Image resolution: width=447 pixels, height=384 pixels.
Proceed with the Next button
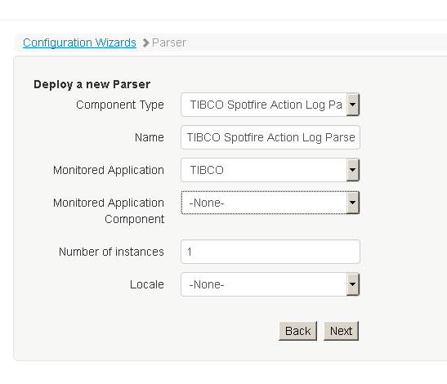coord(342,331)
